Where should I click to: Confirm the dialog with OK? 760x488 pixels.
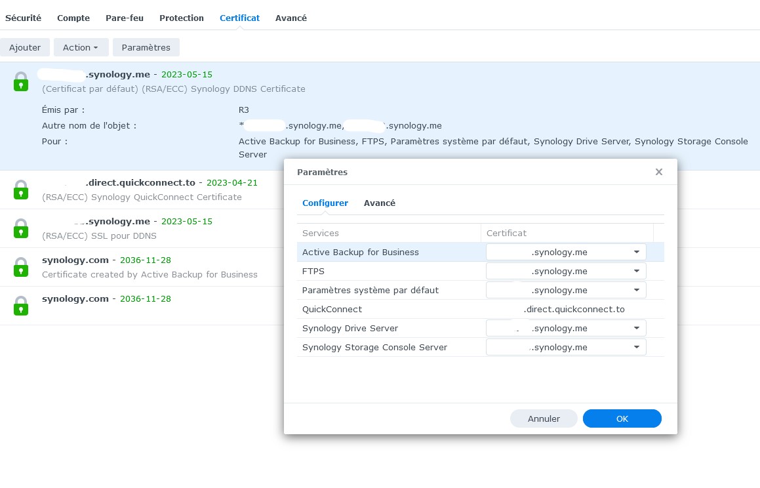coord(622,418)
